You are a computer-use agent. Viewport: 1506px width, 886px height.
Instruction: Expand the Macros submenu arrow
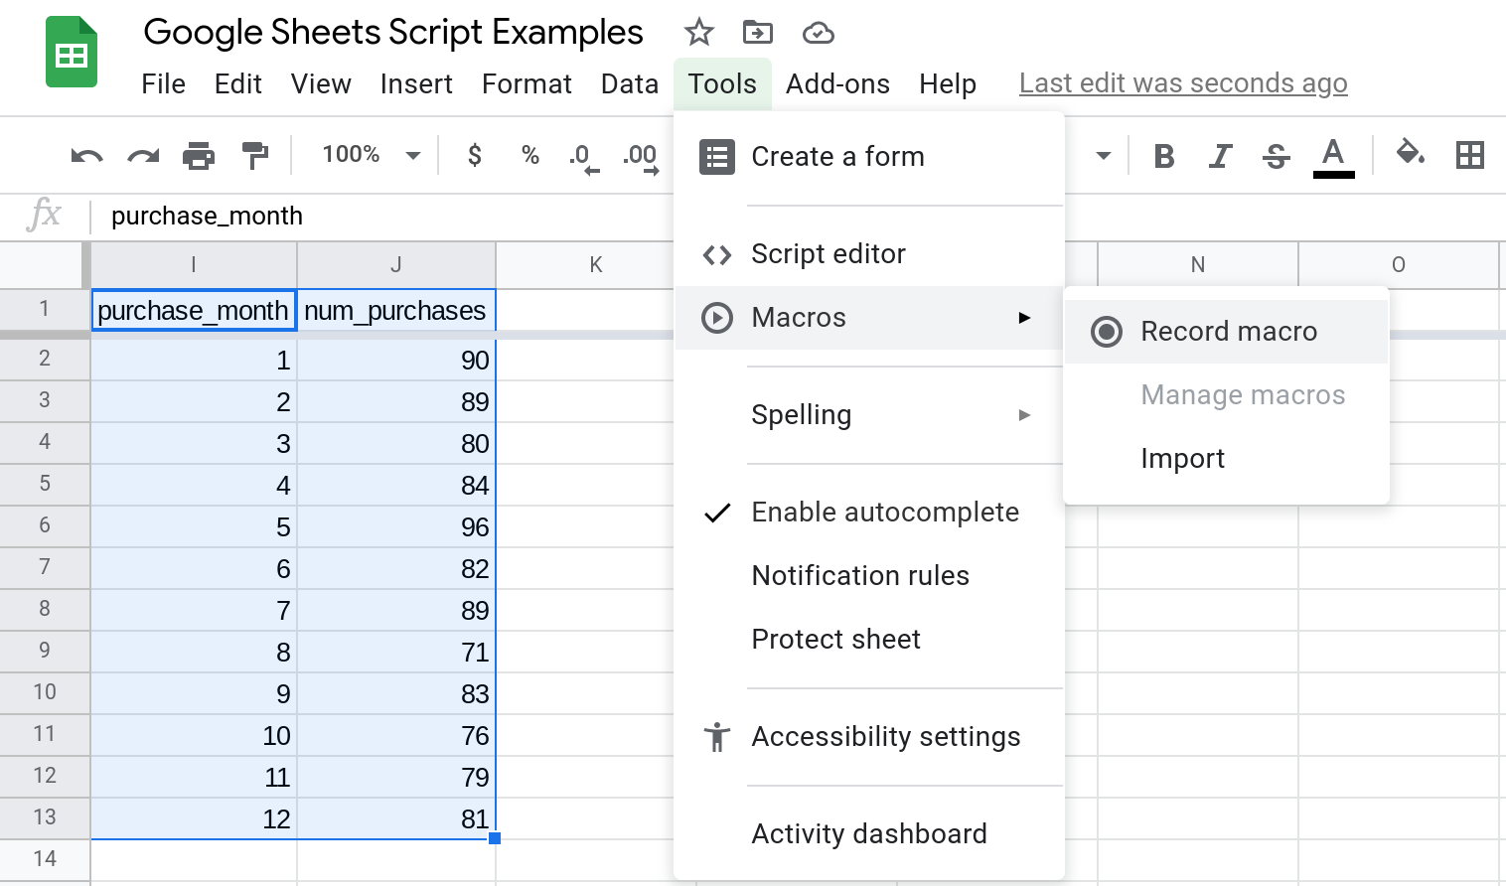pos(1025,318)
